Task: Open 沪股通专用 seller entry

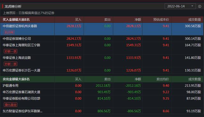Action: [11, 86]
